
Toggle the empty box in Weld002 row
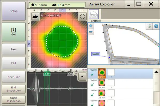coord(111,83)
